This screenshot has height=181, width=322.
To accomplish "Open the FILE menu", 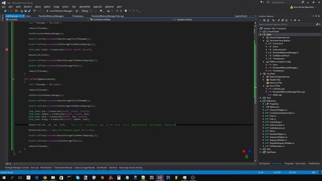I will (4, 7).
